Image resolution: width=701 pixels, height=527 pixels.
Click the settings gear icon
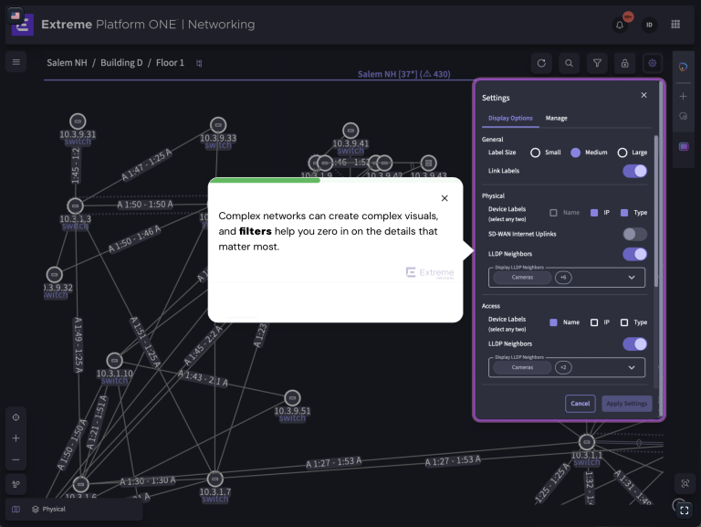653,63
